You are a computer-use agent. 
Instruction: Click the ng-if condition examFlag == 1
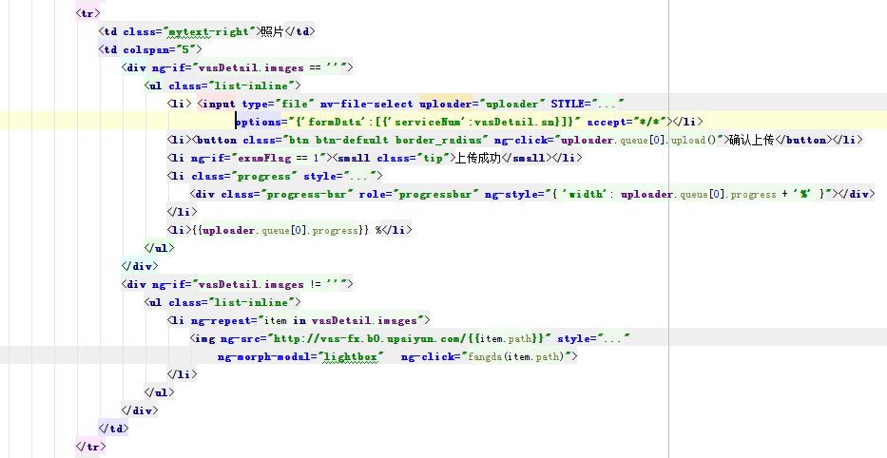(279, 158)
